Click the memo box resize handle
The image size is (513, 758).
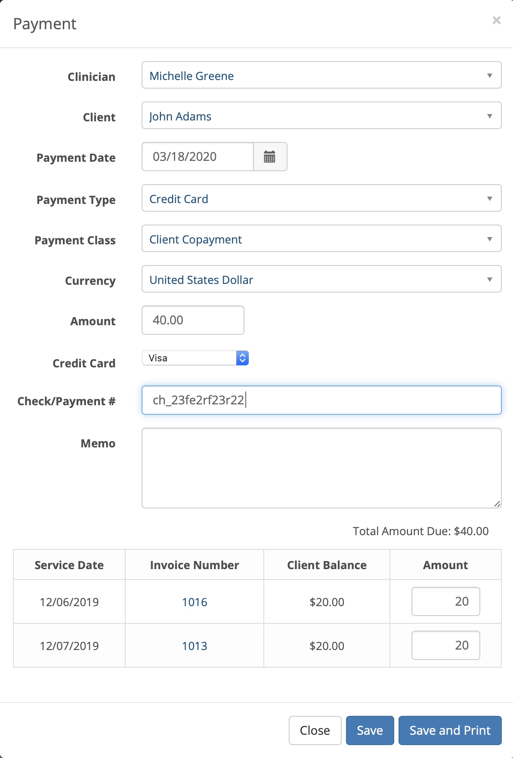pyautogui.click(x=497, y=504)
